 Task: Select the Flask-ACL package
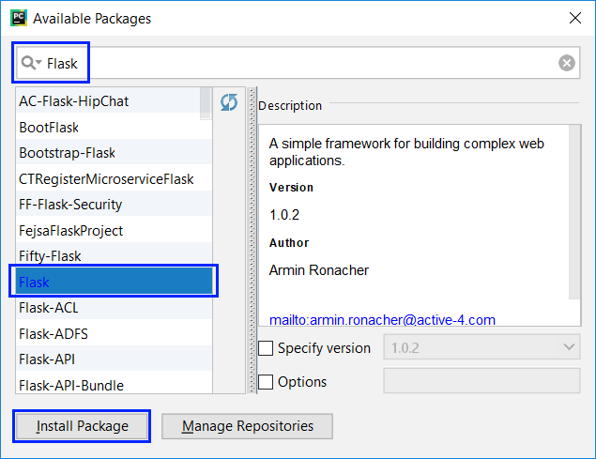tap(106, 307)
